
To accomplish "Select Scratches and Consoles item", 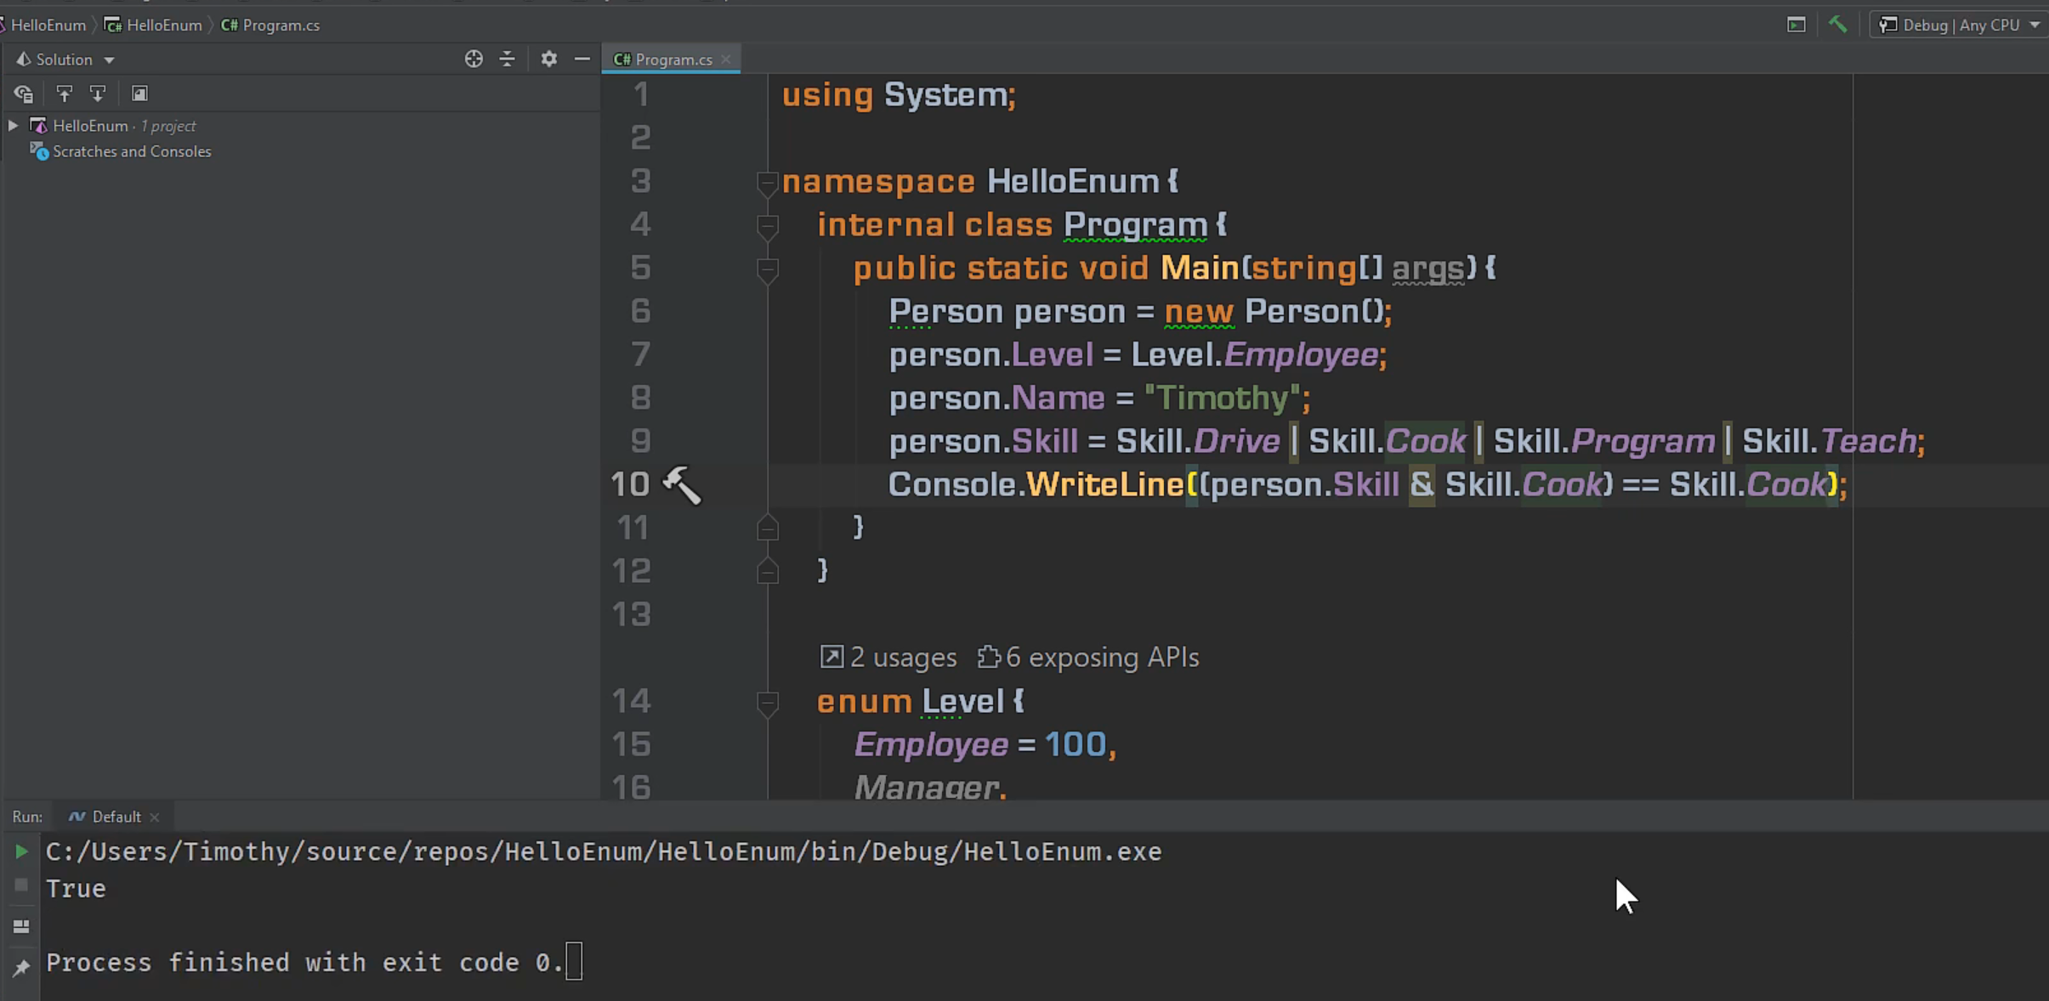I will coord(121,151).
